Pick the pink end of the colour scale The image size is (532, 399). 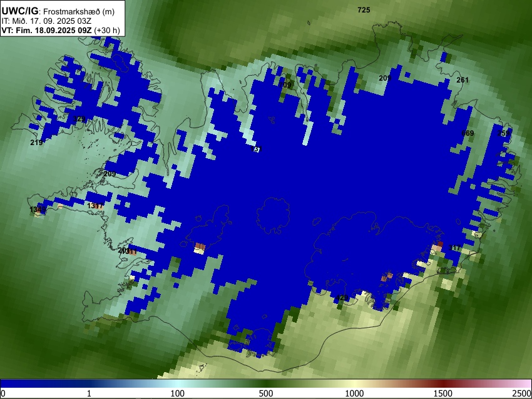pyautogui.click(x=526, y=383)
